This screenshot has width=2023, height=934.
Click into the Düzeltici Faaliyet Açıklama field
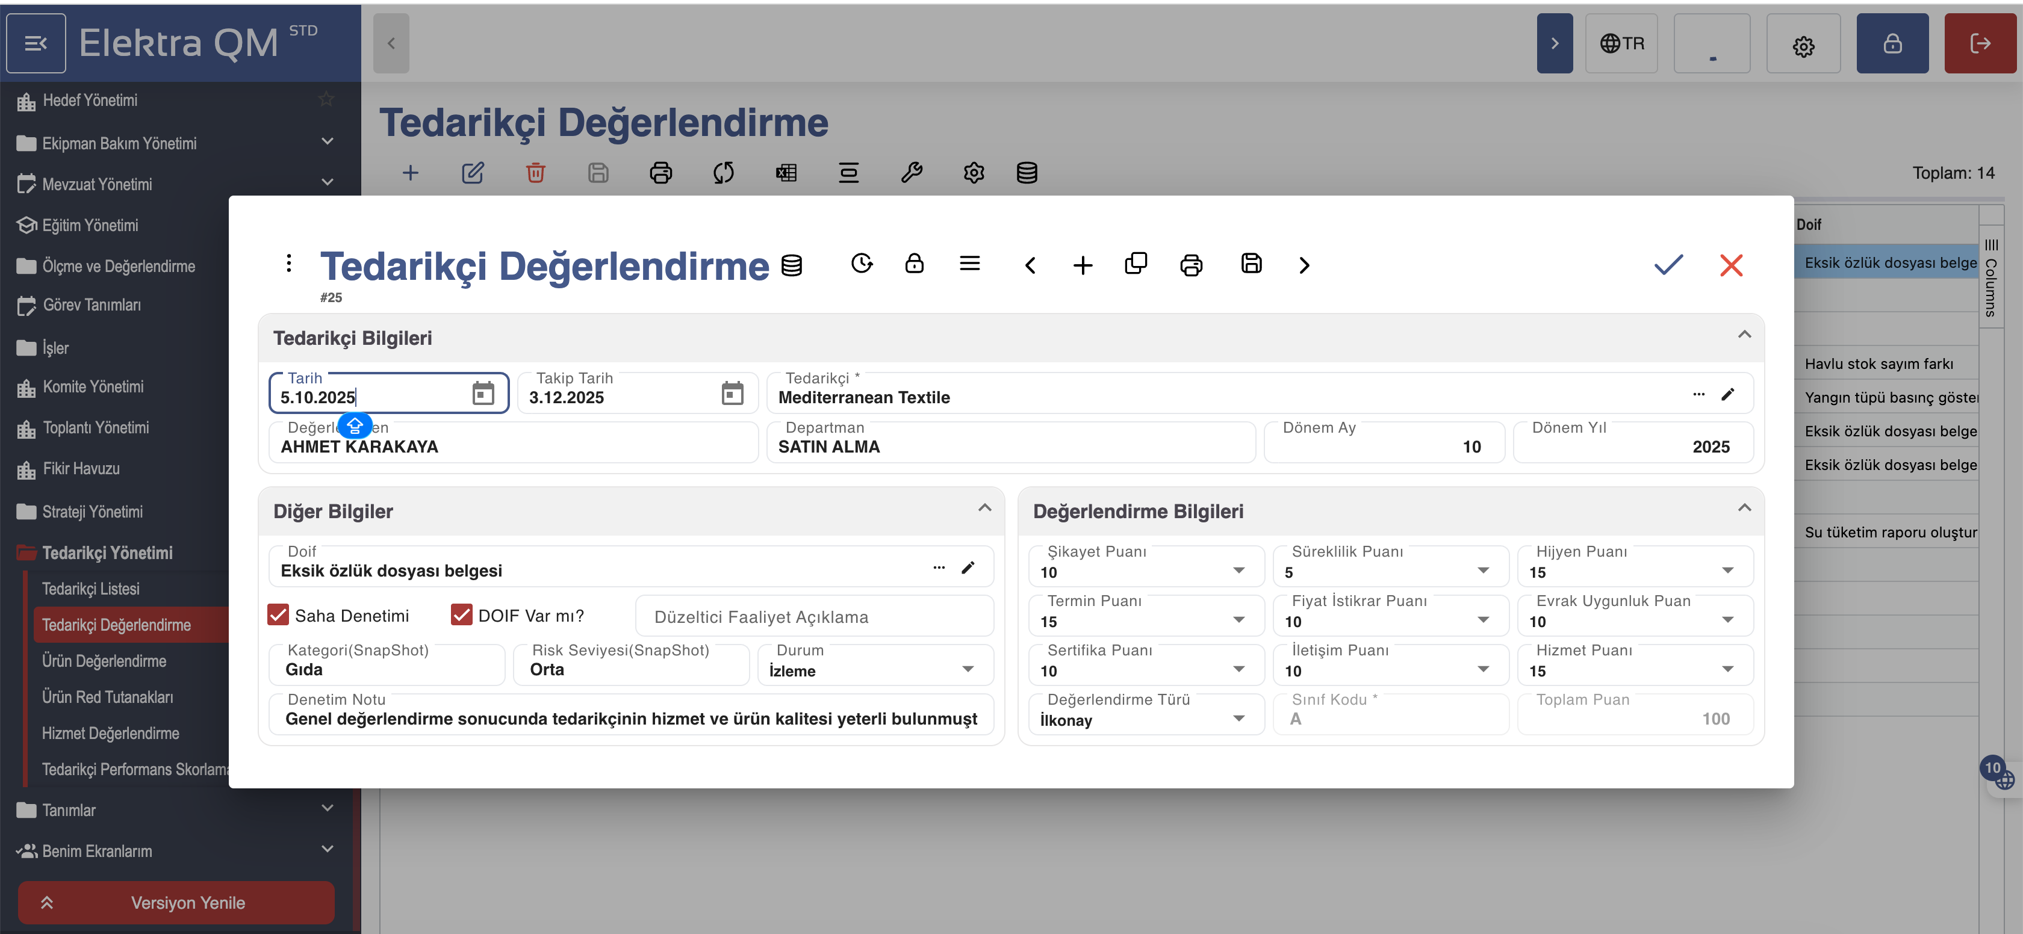click(813, 617)
